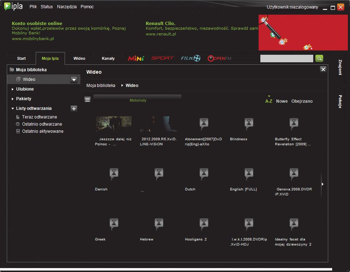Sort videos by Nowe
The width and height of the screenshot is (350, 272).
tap(282, 101)
